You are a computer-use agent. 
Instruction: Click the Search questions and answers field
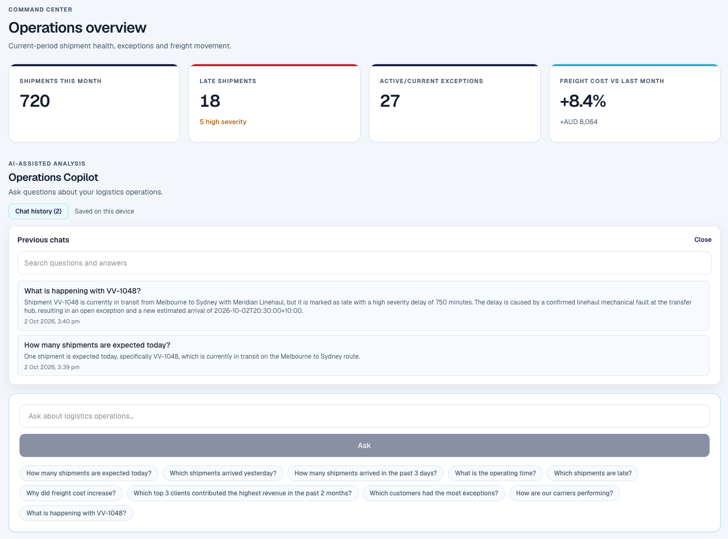point(364,263)
